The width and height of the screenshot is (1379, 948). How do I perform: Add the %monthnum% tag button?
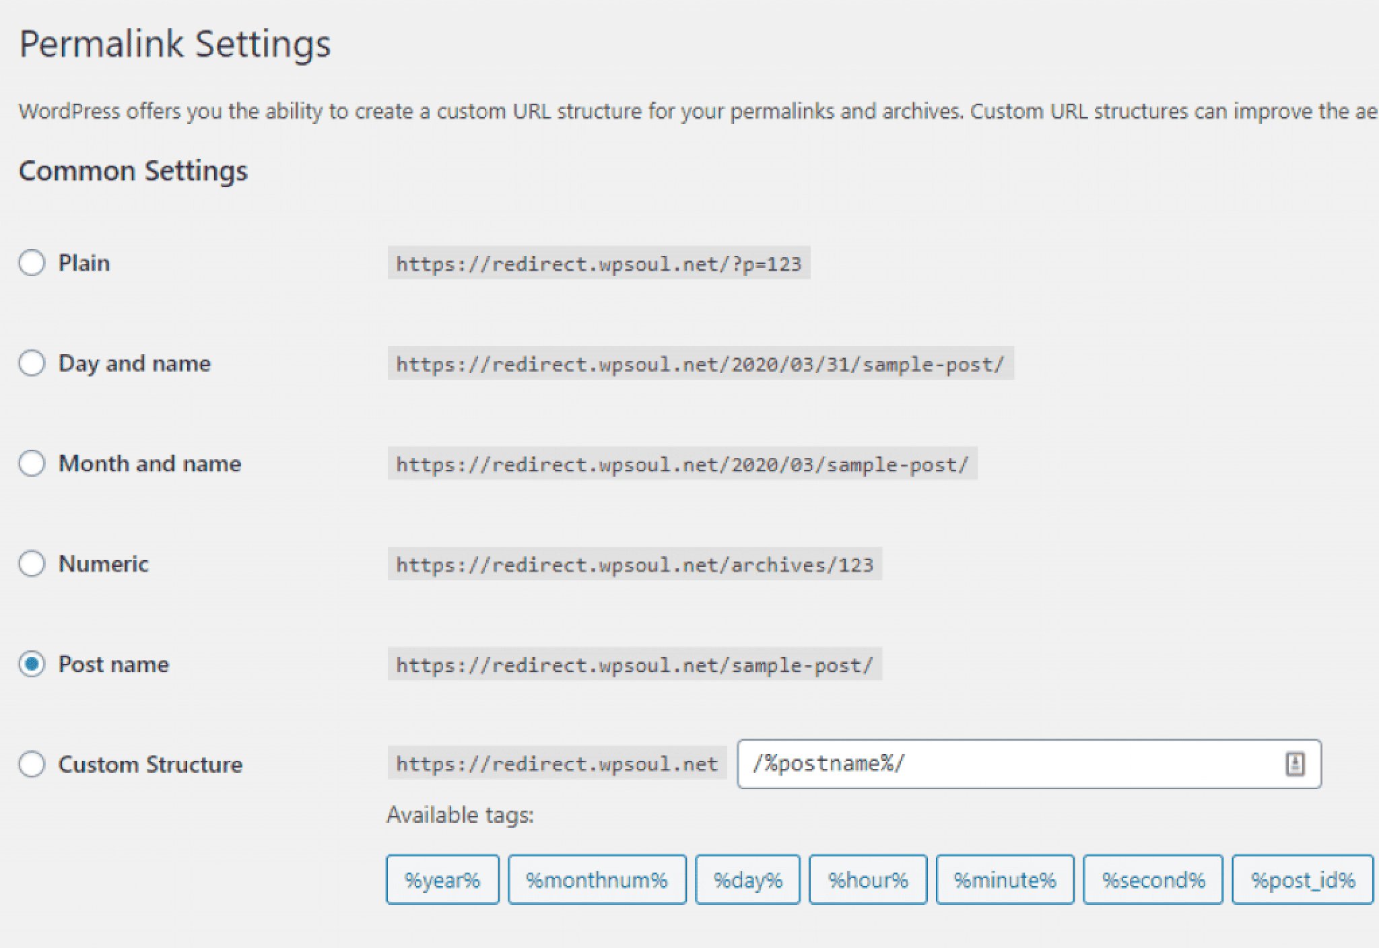coord(597,880)
